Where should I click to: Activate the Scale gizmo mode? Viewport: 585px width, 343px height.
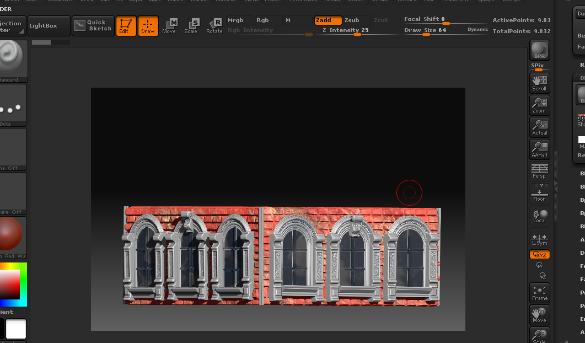coord(191,25)
